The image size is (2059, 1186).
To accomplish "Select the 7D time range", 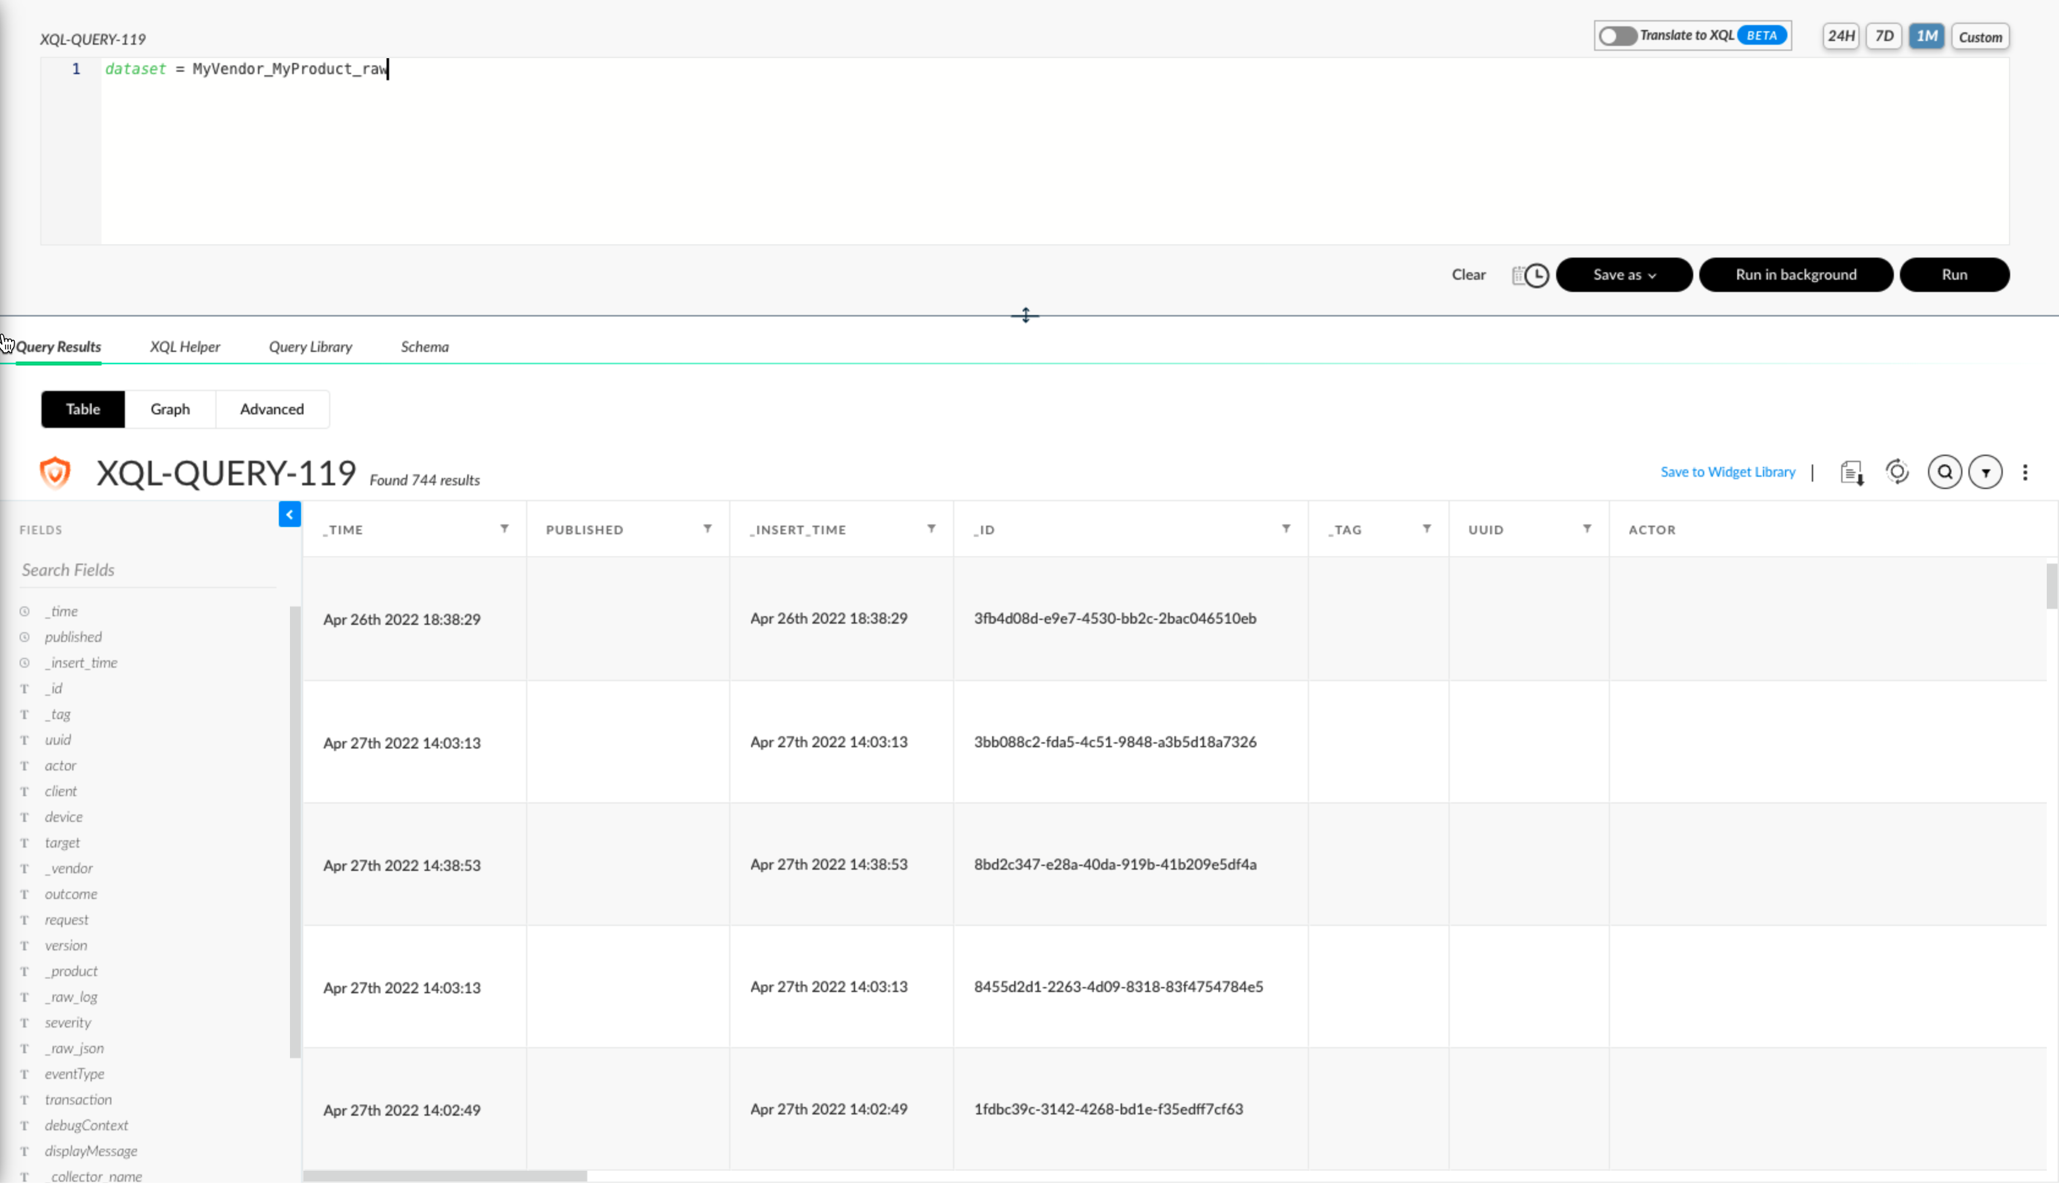I will click(x=1883, y=36).
